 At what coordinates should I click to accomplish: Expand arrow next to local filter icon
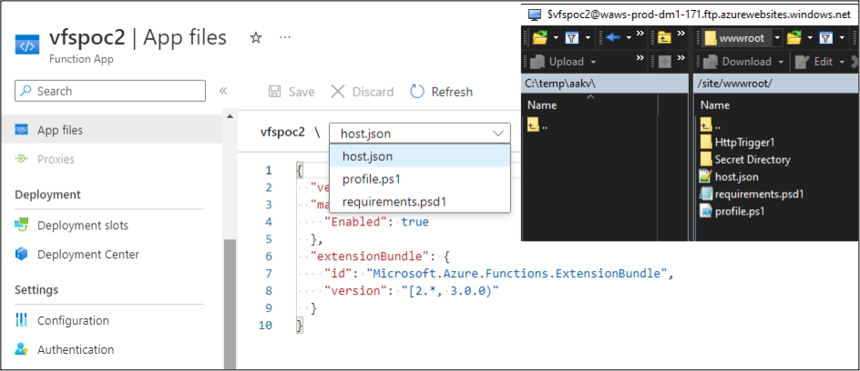coord(588,38)
